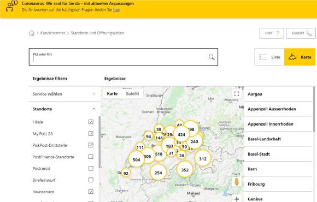Zoom in with the map plus icon

tap(237, 199)
